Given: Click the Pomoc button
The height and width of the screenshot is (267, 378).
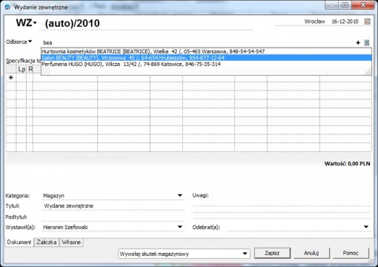Looking at the screenshot, I should pyautogui.click(x=350, y=253).
